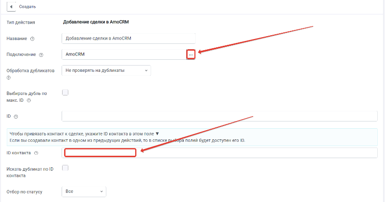Open the Отбор по статусу dropdown showing Все
The width and height of the screenshot is (385, 202).
(84, 191)
